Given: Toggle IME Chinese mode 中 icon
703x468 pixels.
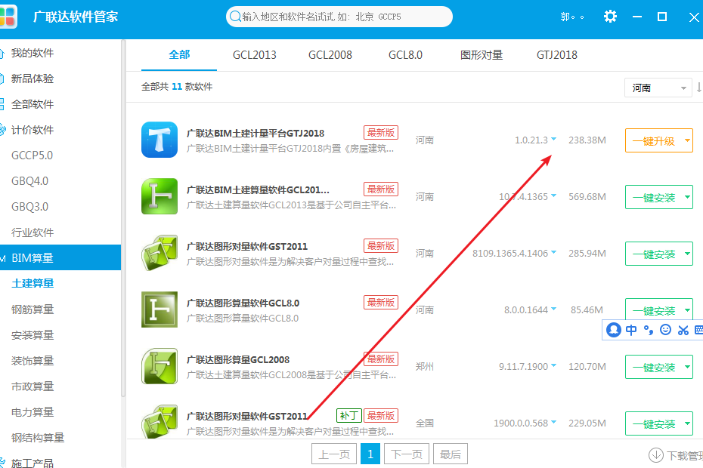Looking at the screenshot, I should coord(631,330).
